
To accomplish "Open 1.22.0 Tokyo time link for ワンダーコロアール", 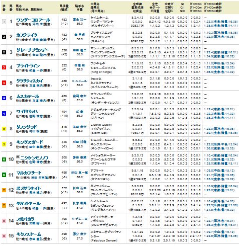I will [221, 22].
